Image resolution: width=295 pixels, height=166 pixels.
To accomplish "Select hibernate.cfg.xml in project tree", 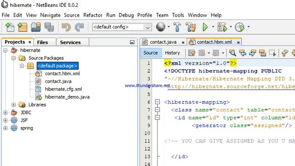I will tap(63, 89).
